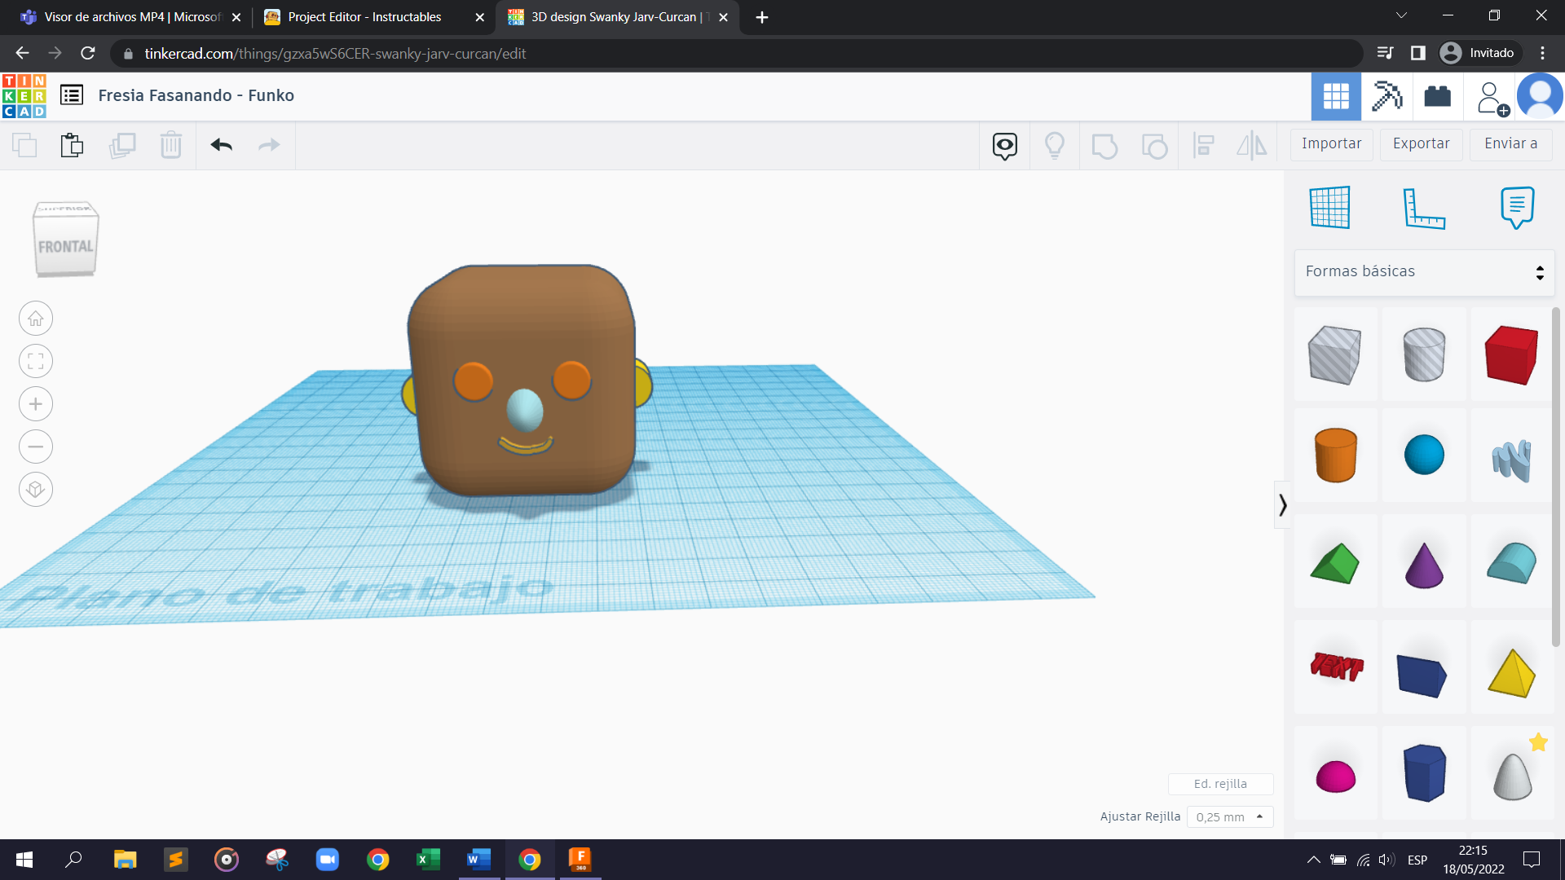The height and width of the screenshot is (880, 1565).
Task: Expand the Ajustar Rejilla 0,25 mm dropdown
Action: (1229, 816)
